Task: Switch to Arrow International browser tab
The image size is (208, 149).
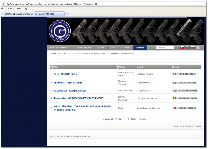Action: tap(20, 14)
